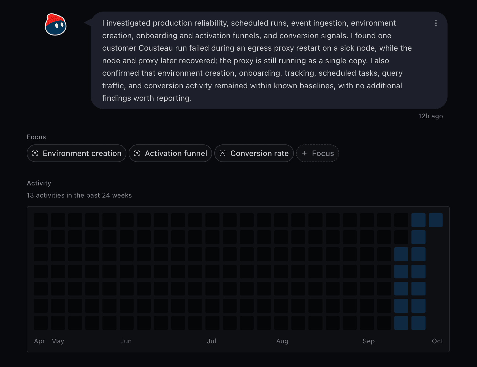Screen dimensions: 477x367
Task: Click the 'Activity' section heading
Action: coord(39,183)
